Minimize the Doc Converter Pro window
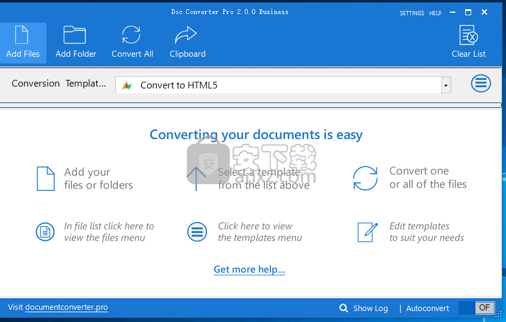This screenshot has height=322, width=506. click(x=452, y=12)
